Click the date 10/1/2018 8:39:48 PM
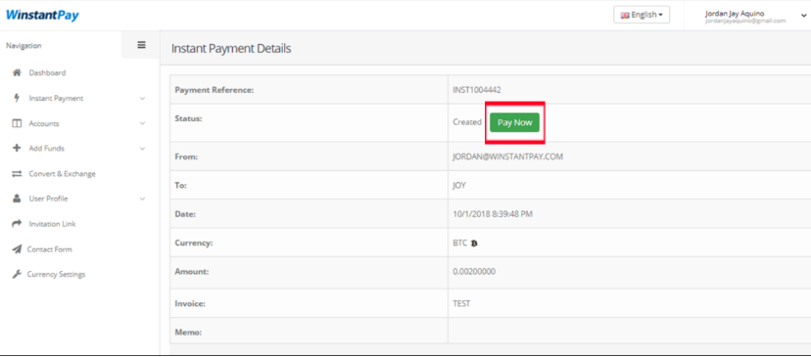Image resolution: width=811 pixels, height=357 pixels. coord(493,214)
